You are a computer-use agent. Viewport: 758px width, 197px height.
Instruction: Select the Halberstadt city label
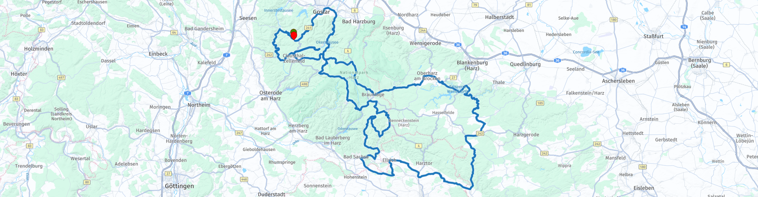coord(499,17)
